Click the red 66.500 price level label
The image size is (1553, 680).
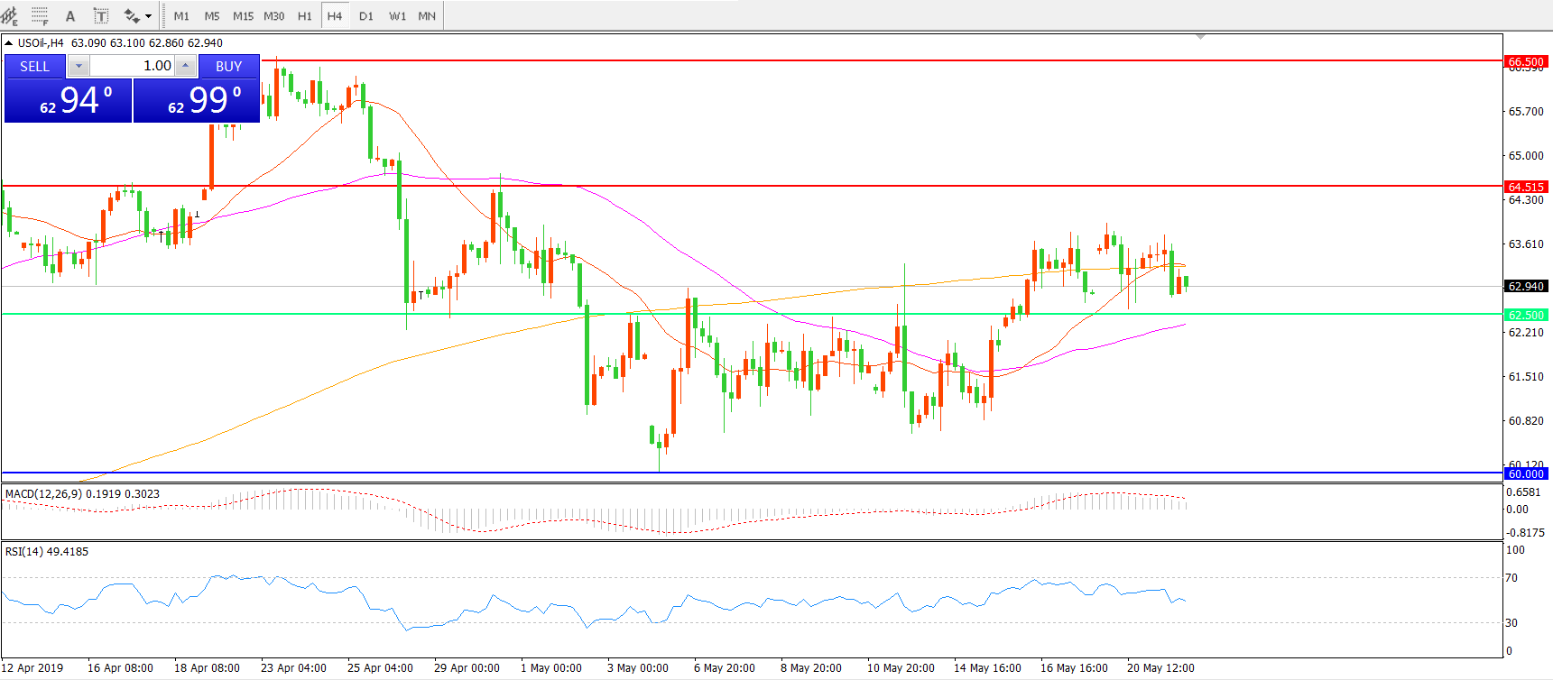[x=1525, y=61]
